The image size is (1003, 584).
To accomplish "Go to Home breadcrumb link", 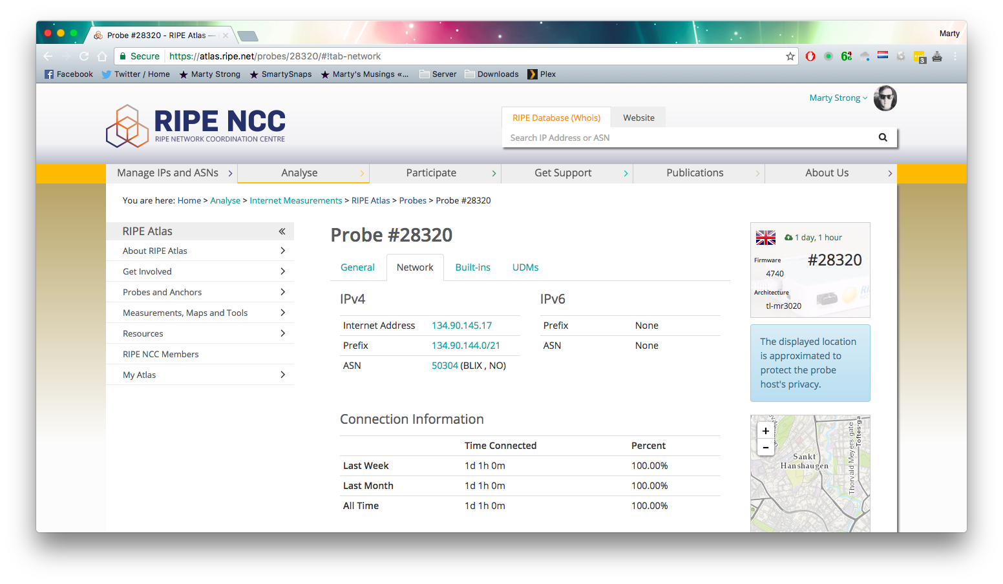I will click(189, 201).
